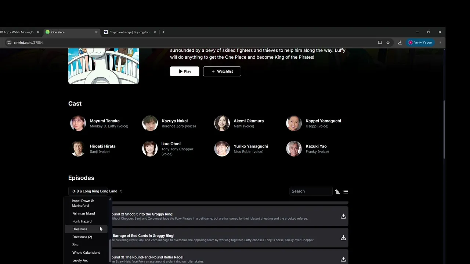470x264 pixels.
Task: Click the episode Search field
Action: (311, 191)
